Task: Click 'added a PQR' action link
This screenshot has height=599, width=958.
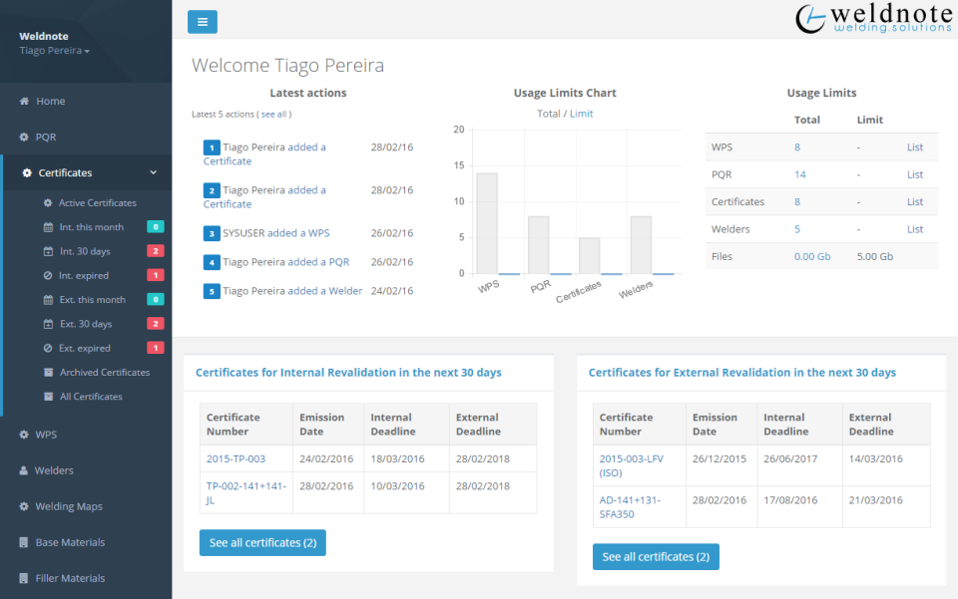Action: (x=318, y=262)
